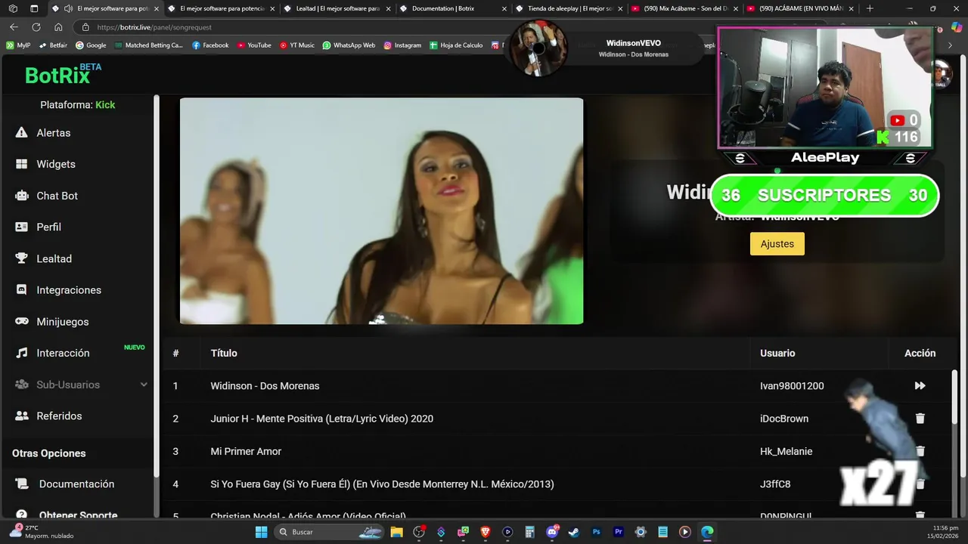
Task: Open the Settings gear in the taskbar
Action: (x=641, y=532)
